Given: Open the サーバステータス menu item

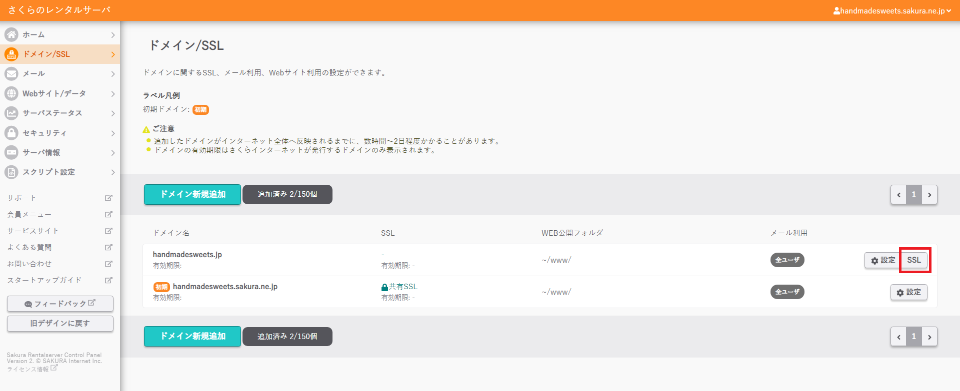Looking at the screenshot, I should [60, 113].
